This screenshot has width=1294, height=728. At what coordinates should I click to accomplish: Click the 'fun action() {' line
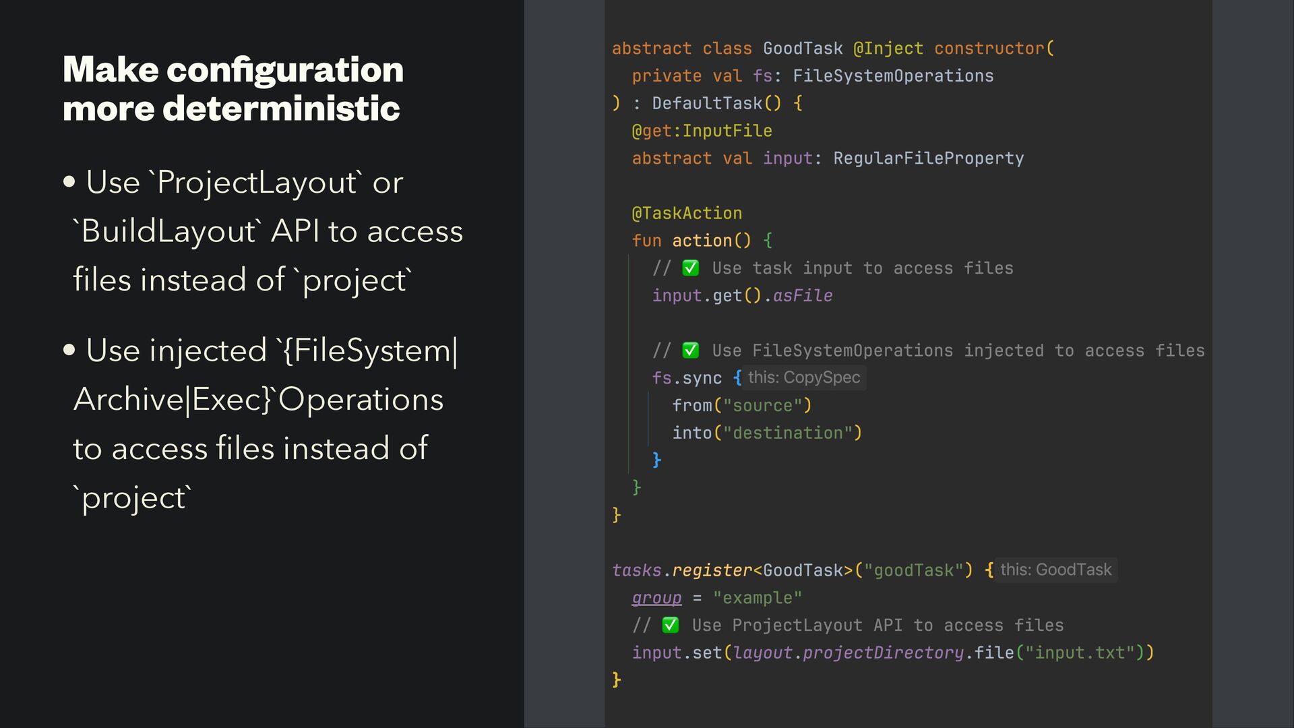coord(702,241)
